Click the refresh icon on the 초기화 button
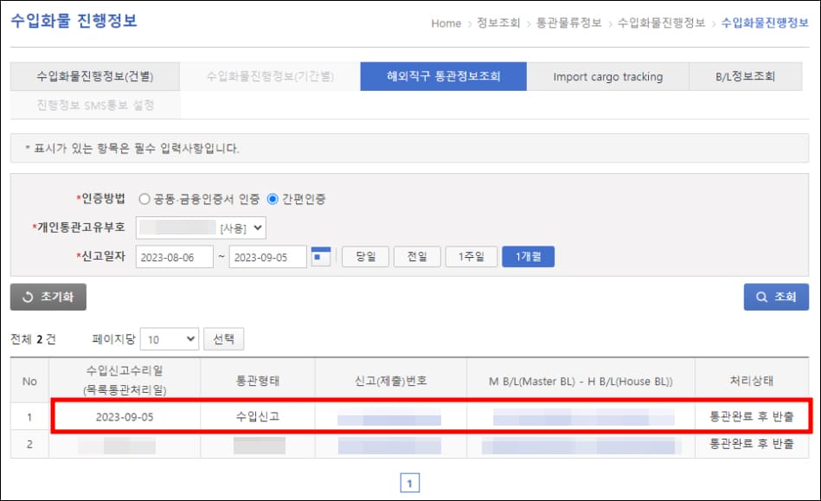This screenshot has height=501, width=821. pyautogui.click(x=28, y=297)
